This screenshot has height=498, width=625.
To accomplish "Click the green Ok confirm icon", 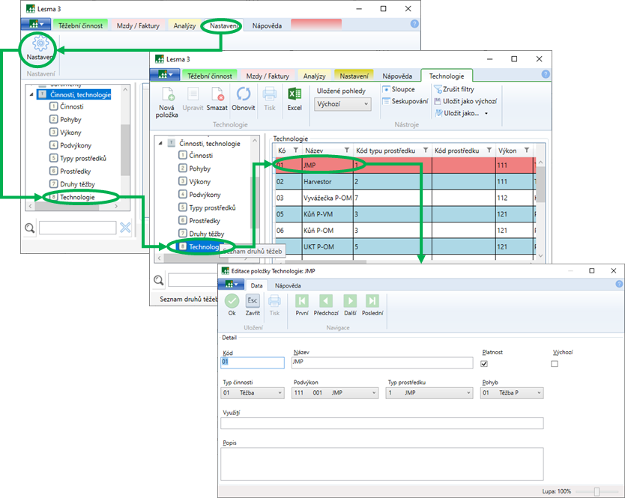I will click(x=232, y=301).
